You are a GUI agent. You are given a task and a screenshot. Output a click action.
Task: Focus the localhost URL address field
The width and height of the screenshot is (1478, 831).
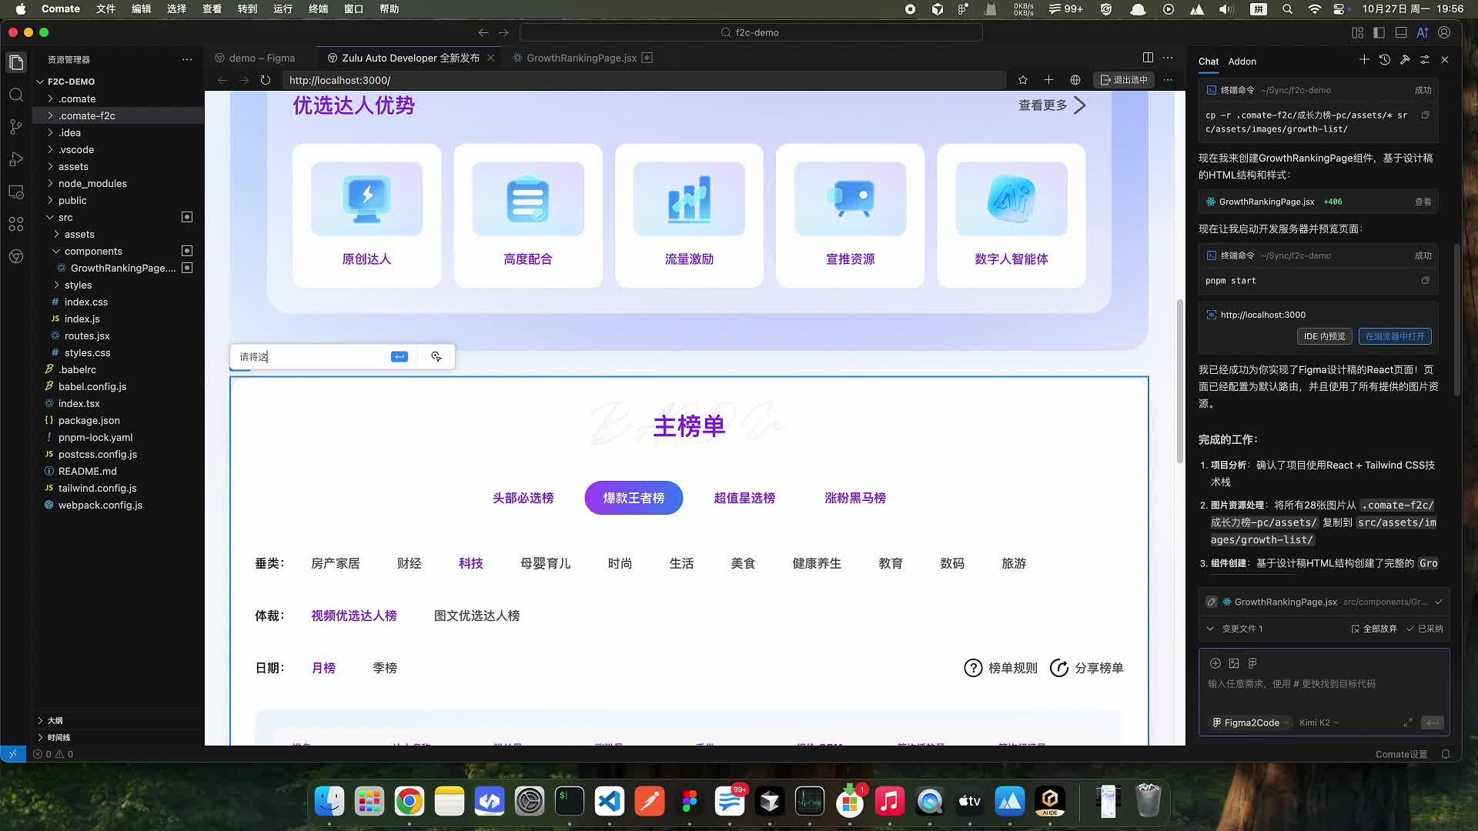tap(644, 80)
